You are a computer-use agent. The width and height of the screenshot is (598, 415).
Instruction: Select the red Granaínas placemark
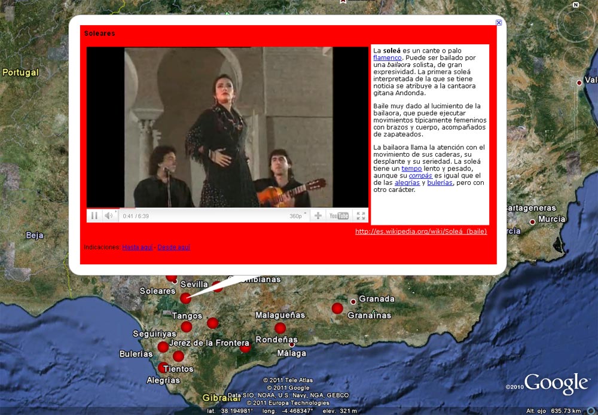337,308
